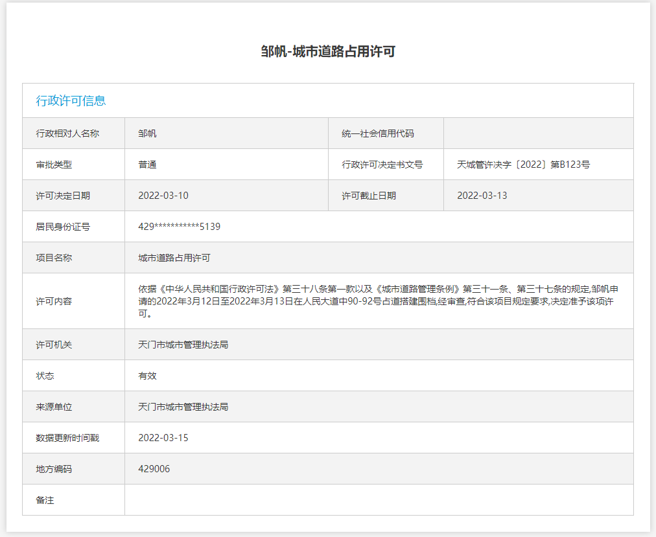Select document number 天城管许决字〔2022〕第B123号
Image resolution: width=656 pixels, height=537 pixels.
point(523,165)
